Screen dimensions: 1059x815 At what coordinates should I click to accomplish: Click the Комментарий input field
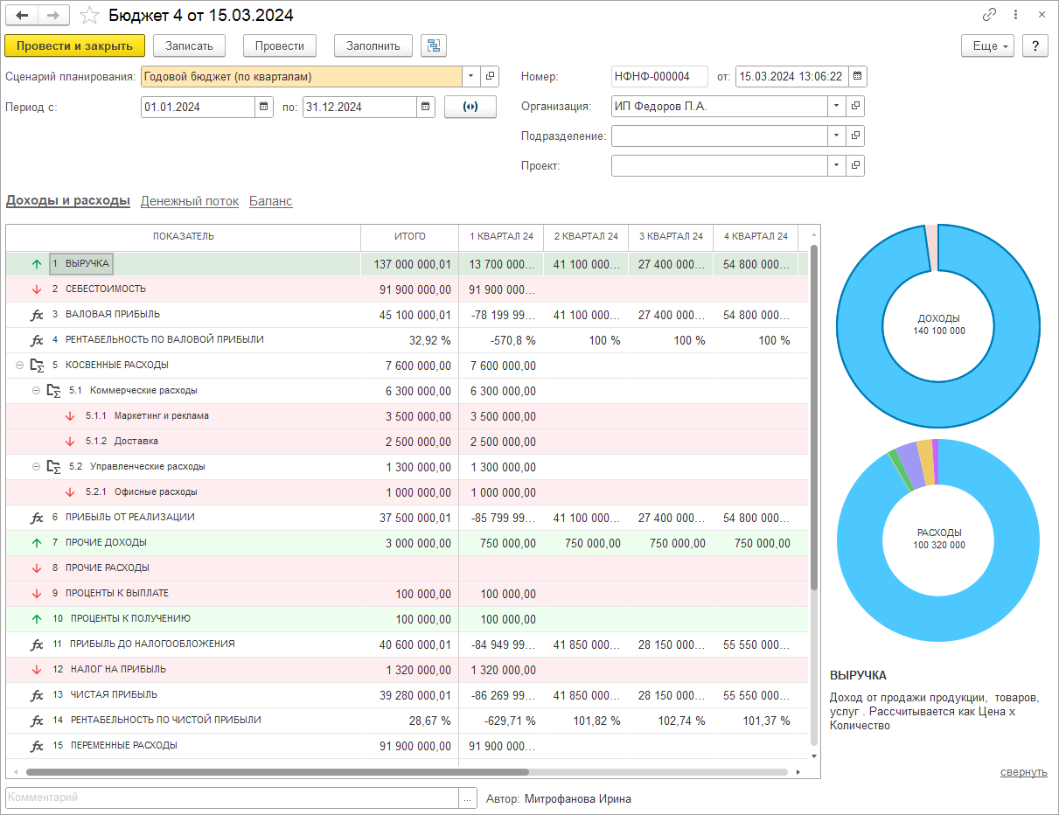pos(232,798)
